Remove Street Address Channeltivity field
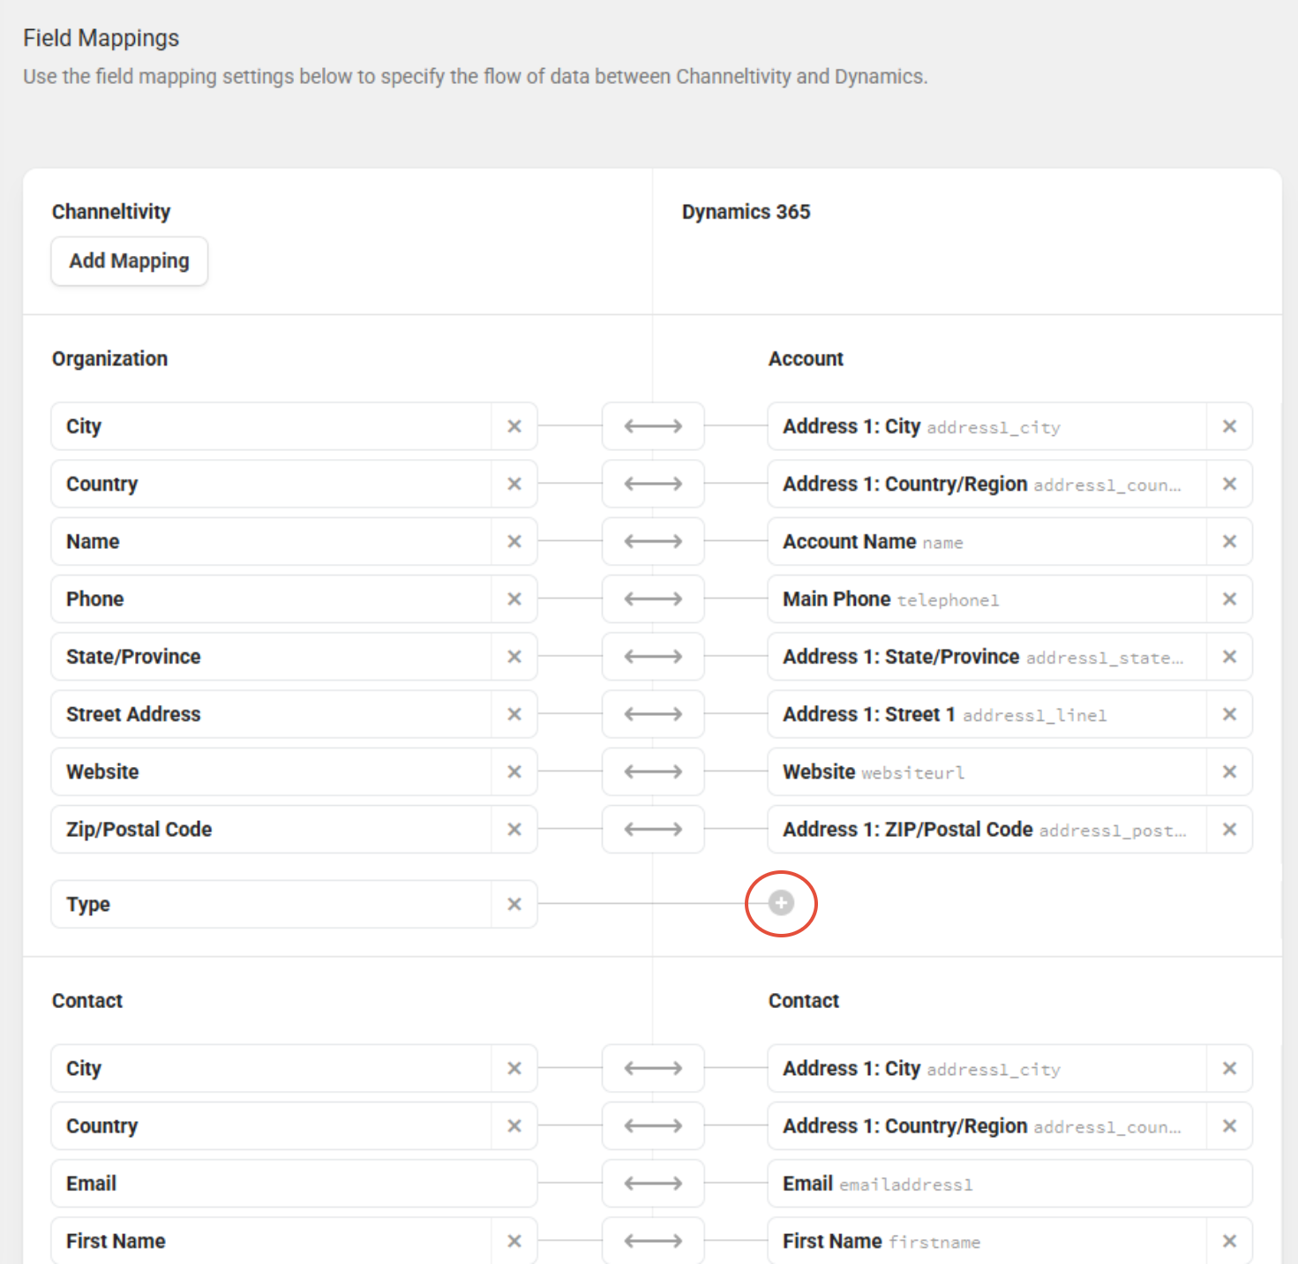The height and width of the screenshot is (1264, 1298). coord(514,714)
